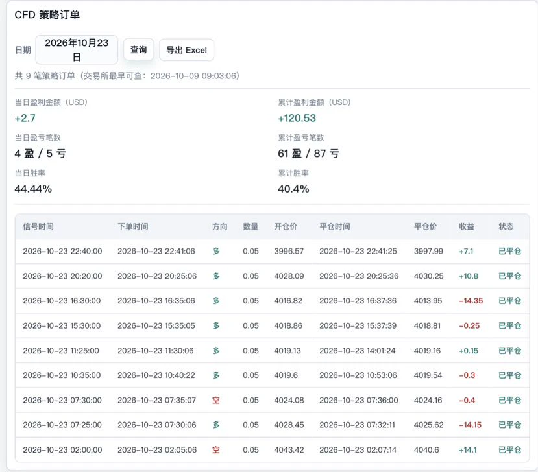This screenshot has width=538, height=472.
Task: Click signal time 2026-10-23 10:35:00
Action: coord(62,375)
